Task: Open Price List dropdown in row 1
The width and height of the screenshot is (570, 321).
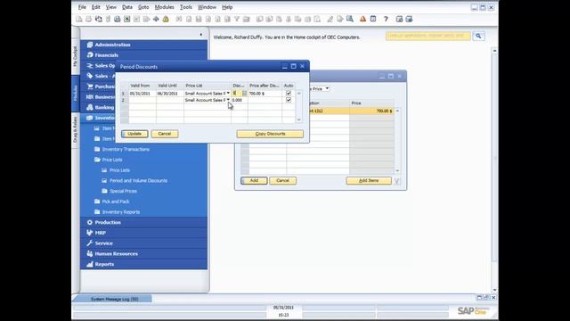Action: point(228,94)
